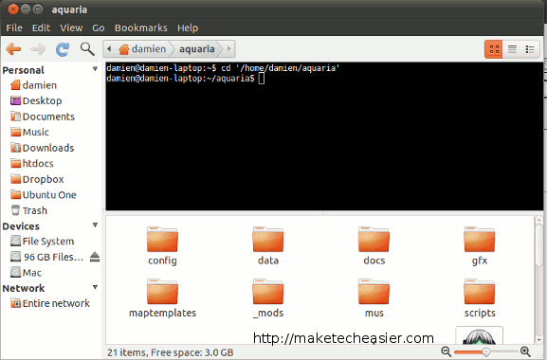Open Trash in the sidebar
Viewport: 547px width, 360px height.
(29, 210)
